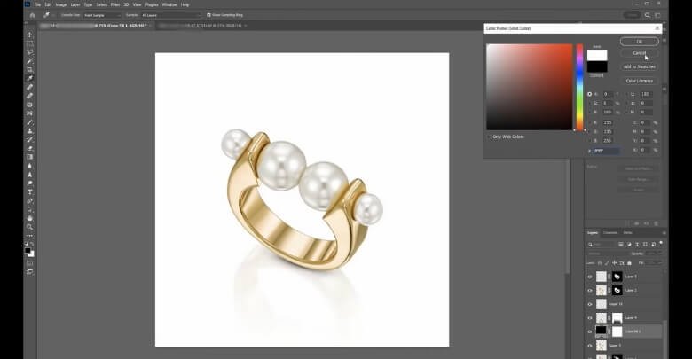Screen dimensions: 692x359
Task: Open the Sample All Layers dropdown
Action: tap(170, 15)
